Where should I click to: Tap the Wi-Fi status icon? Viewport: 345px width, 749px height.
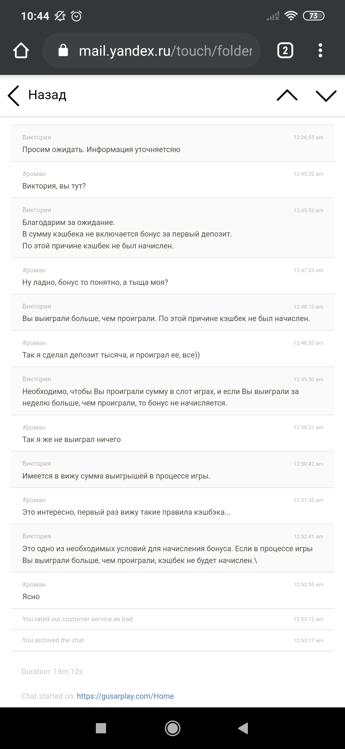pyautogui.click(x=291, y=16)
